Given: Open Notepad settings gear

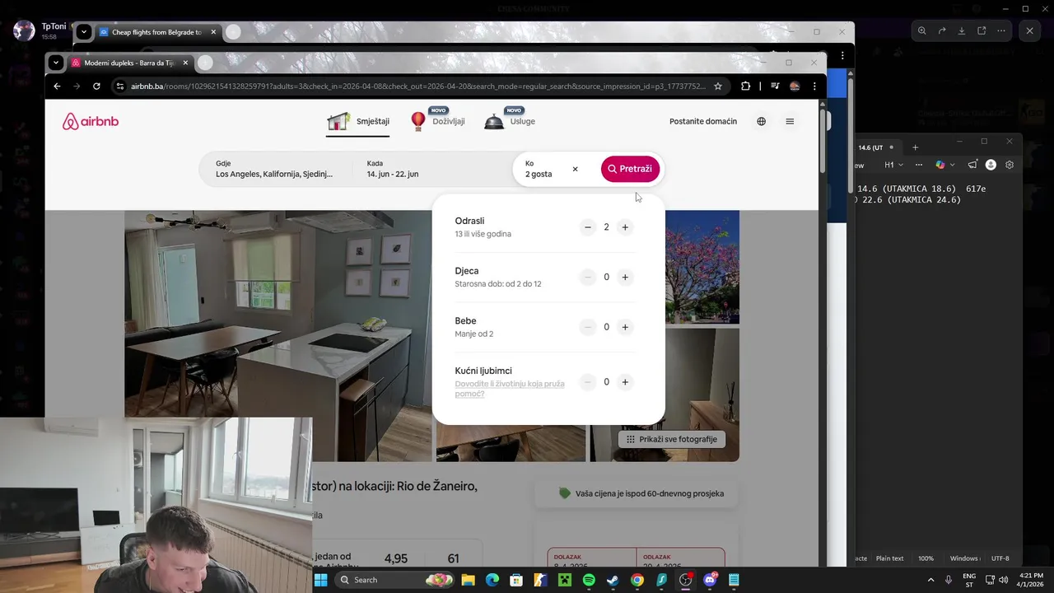Looking at the screenshot, I should coord(1010,165).
